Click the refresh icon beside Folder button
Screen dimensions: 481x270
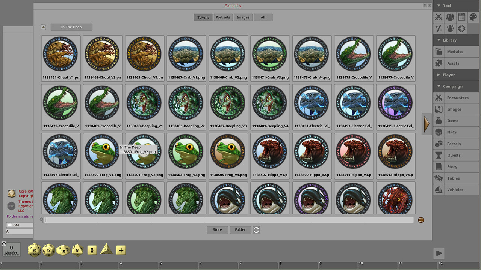tap(256, 230)
